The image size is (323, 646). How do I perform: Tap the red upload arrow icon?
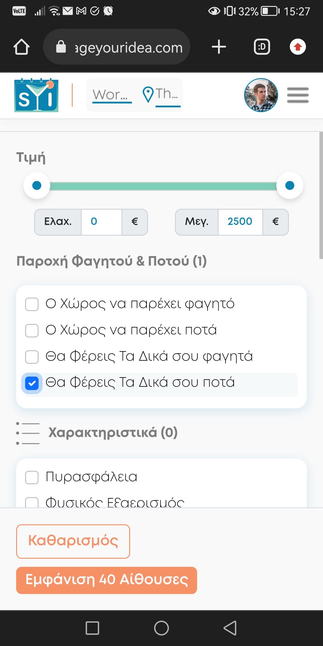click(298, 47)
